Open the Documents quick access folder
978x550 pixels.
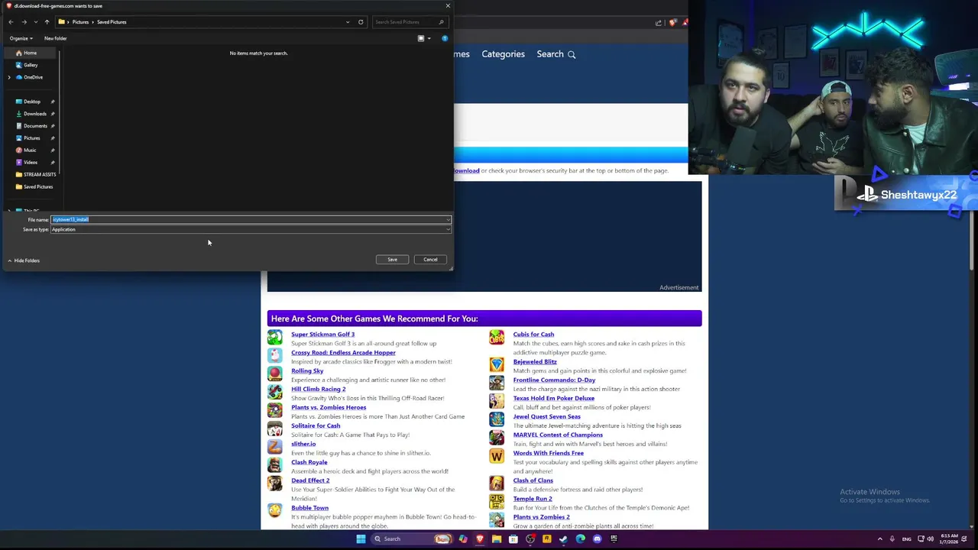point(34,126)
